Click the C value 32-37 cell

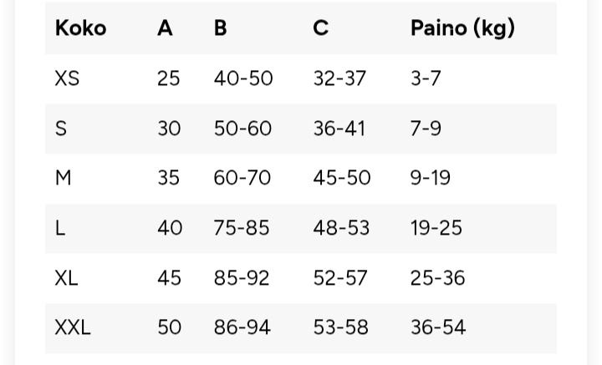[x=339, y=79]
